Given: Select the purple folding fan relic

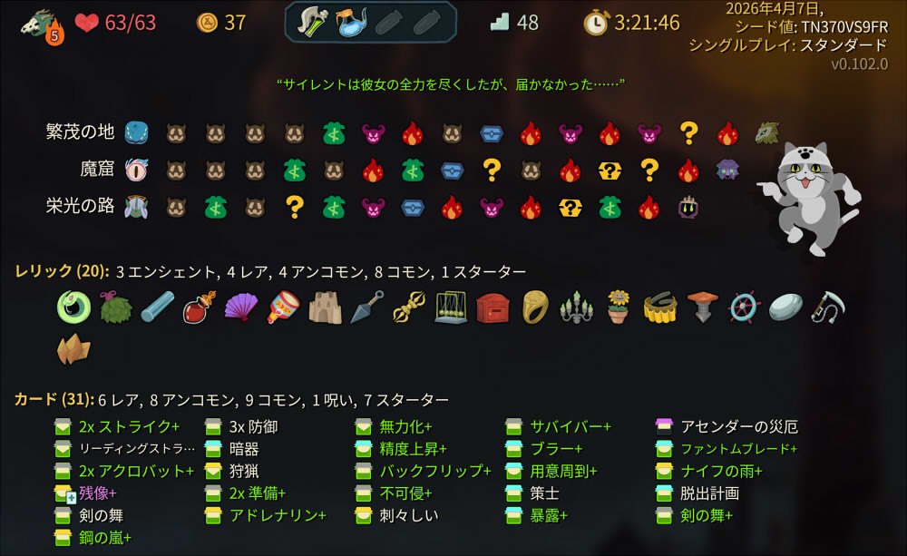Looking at the screenshot, I should (x=241, y=307).
